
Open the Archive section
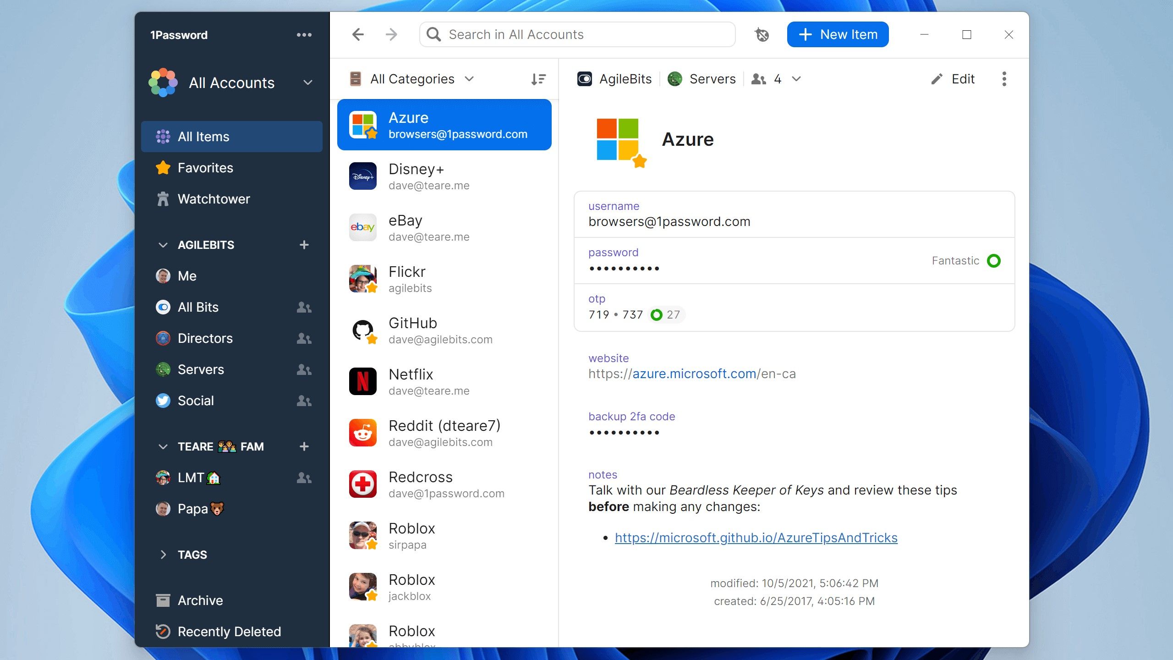pyautogui.click(x=232, y=600)
